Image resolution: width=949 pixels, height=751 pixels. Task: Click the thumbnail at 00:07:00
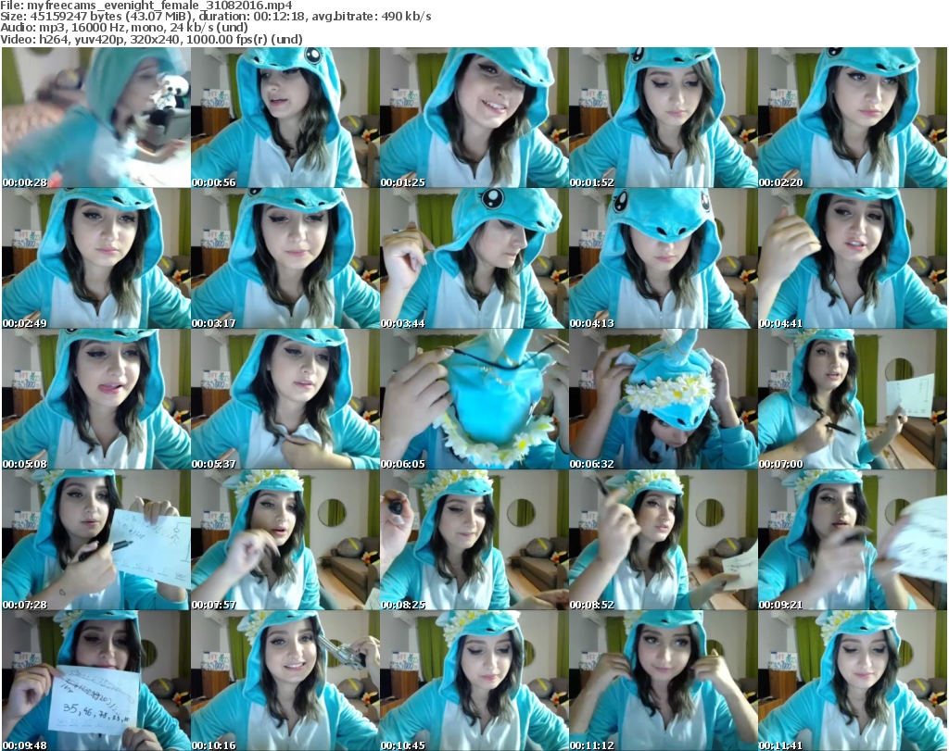pyautogui.click(x=853, y=399)
